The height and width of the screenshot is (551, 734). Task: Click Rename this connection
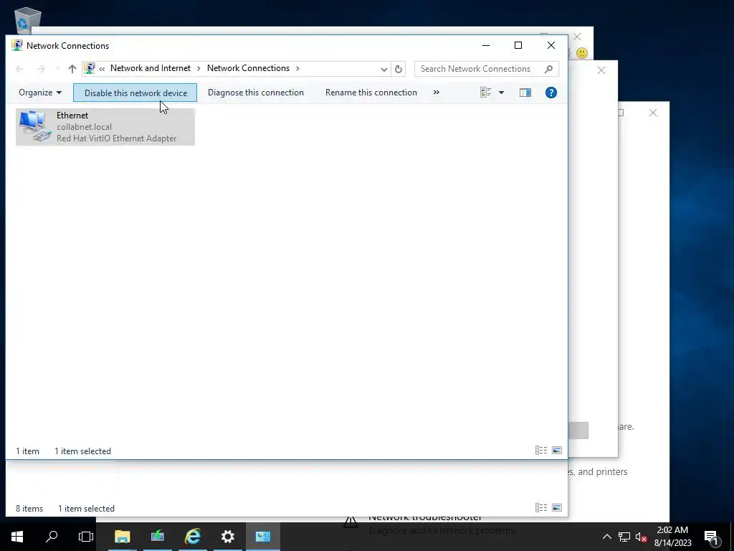371,93
